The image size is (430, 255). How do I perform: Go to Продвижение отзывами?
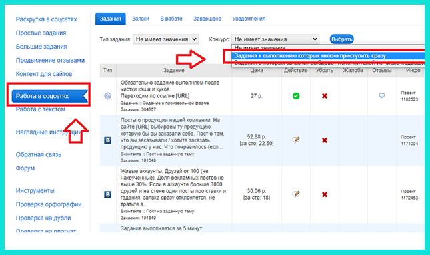tap(50, 60)
